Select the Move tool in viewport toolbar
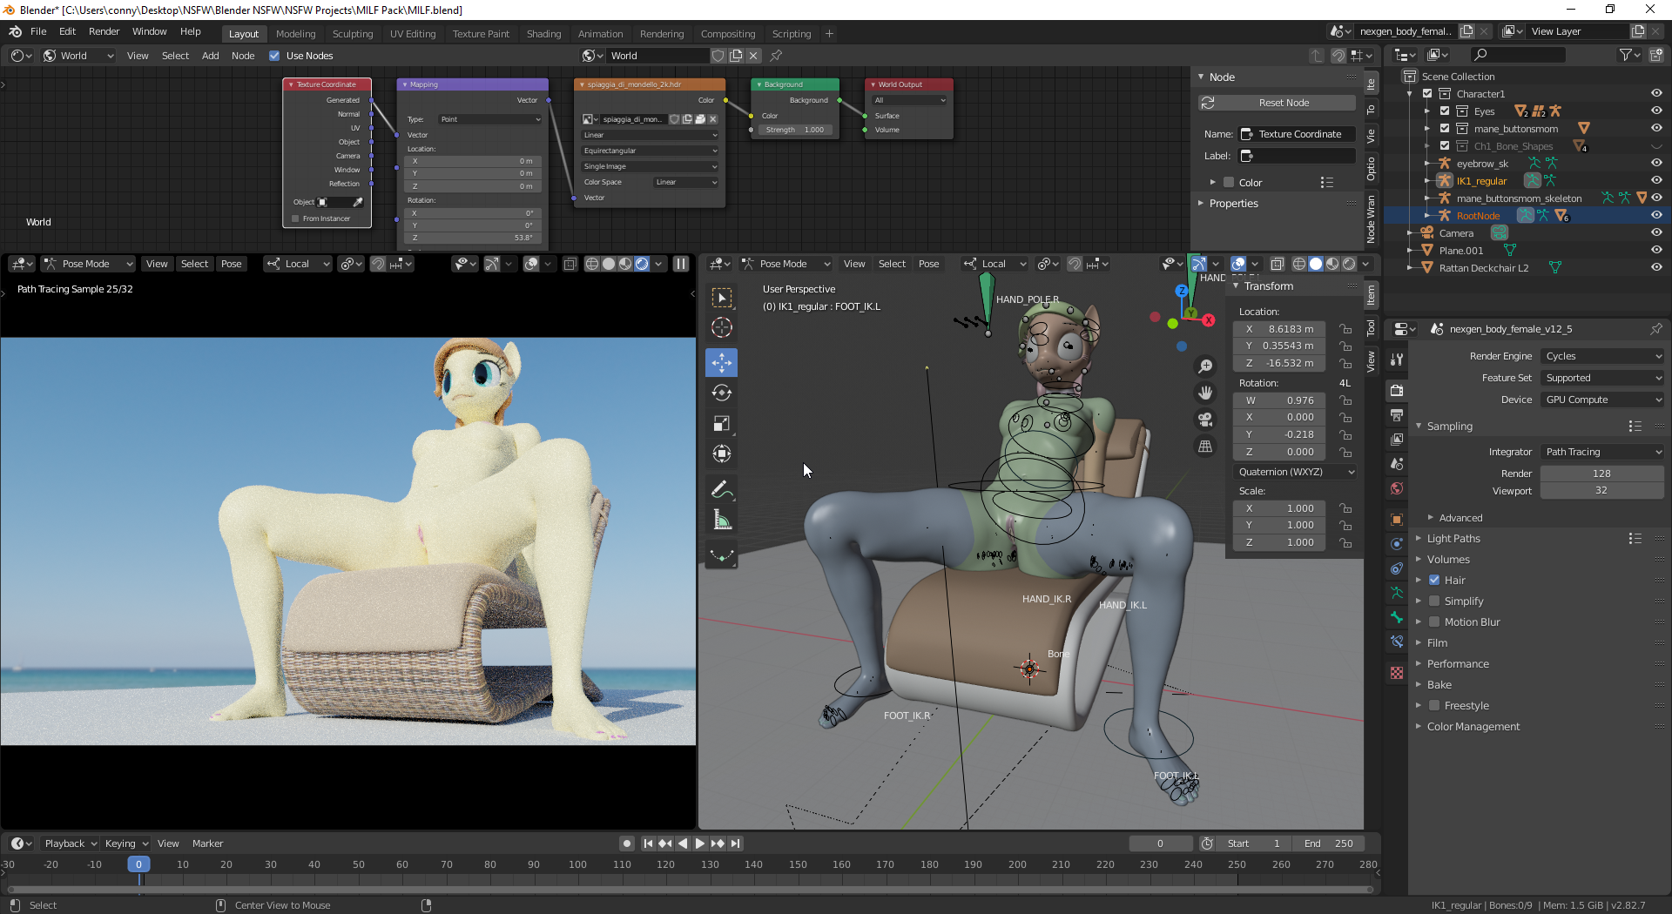 coord(721,362)
